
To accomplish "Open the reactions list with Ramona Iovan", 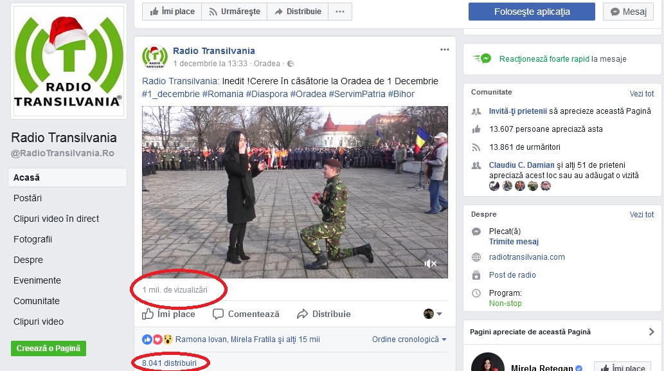I will pos(247,339).
